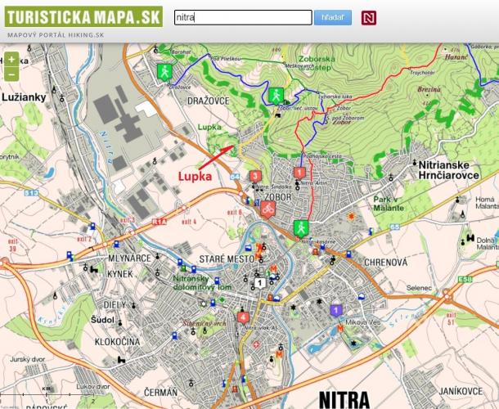Zoom in with the plus button
This screenshot has height=409, width=499.
(11, 61)
